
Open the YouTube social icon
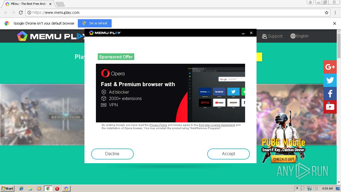click(x=330, y=107)
